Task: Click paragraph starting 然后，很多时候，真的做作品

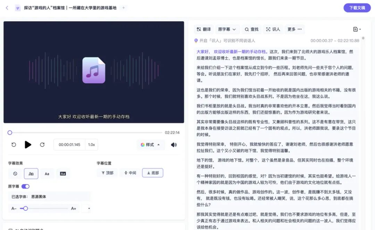Action: 275,198
